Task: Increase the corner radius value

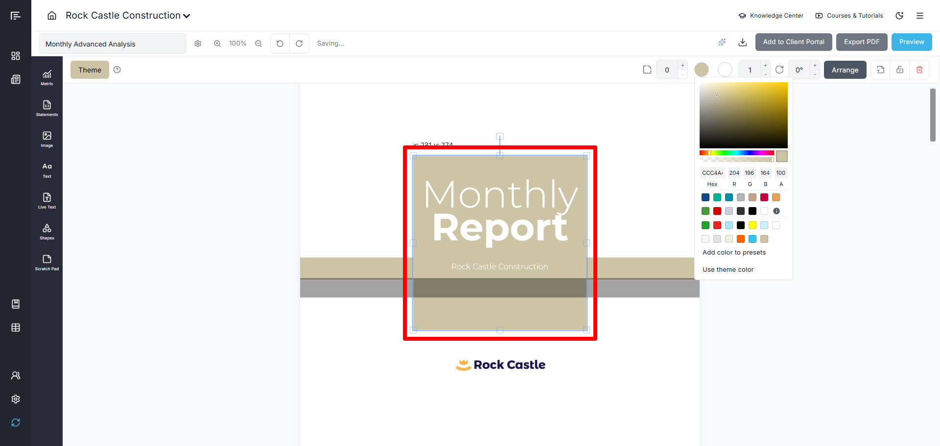Action: click(682, 66)
